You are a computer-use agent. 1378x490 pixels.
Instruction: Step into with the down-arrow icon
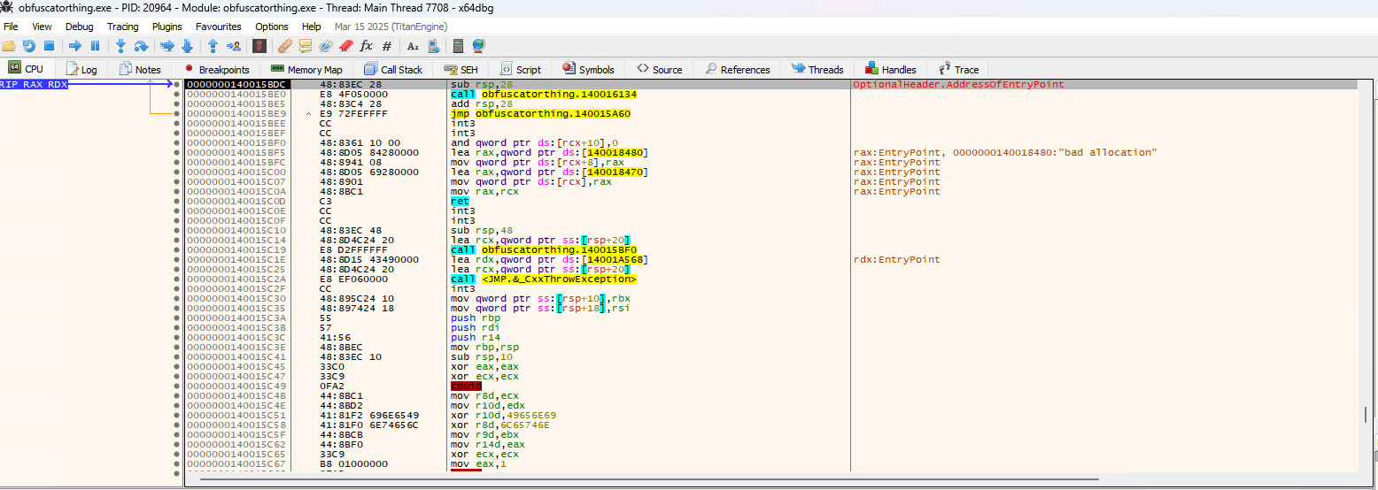120,45
